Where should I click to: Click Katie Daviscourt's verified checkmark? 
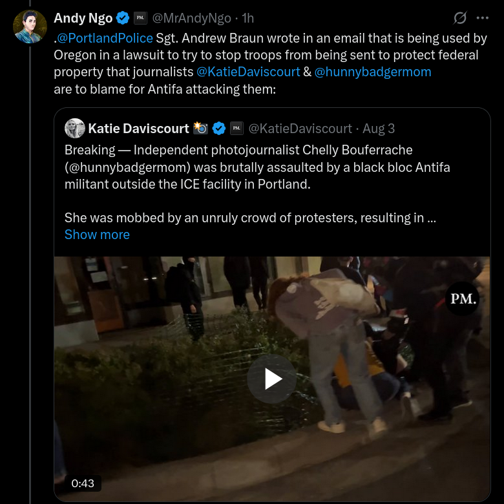click(x=220, y=129)
